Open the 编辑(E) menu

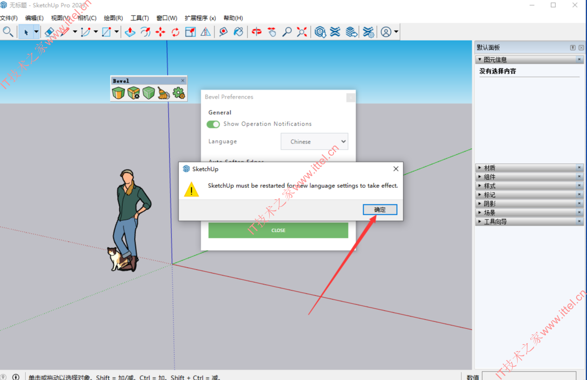[34, 18]
